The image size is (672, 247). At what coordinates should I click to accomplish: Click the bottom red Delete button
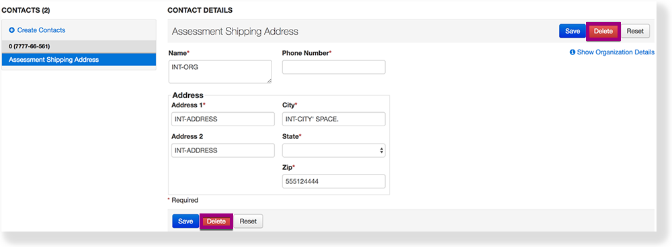(216, 221)
